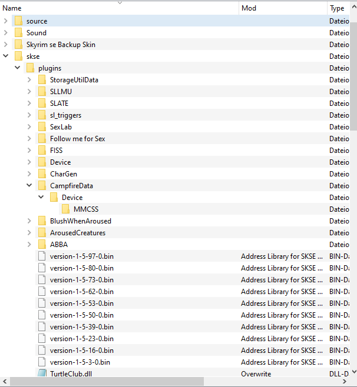Select the version-1-5-23-0.bin file name

81,339
